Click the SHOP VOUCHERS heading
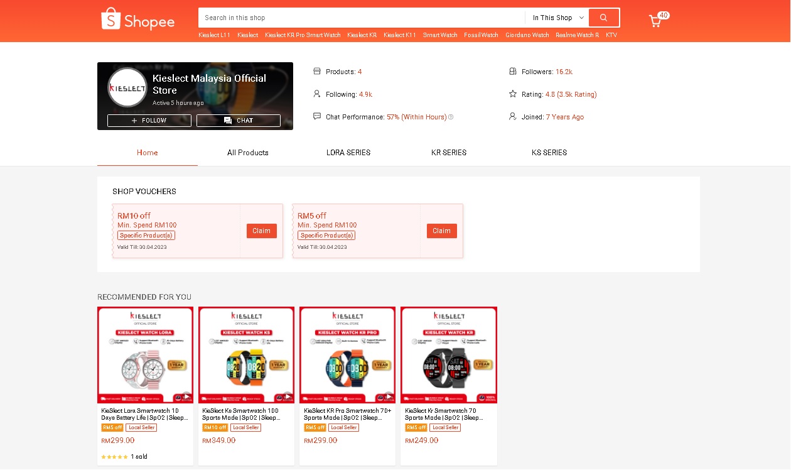This screenshot has height=470, width=791. pos(144,191)
